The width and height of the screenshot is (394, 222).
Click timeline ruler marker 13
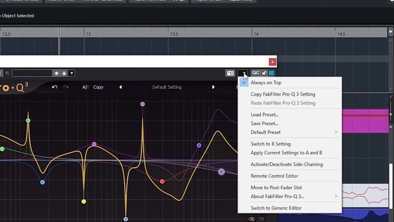coord(88,34)
